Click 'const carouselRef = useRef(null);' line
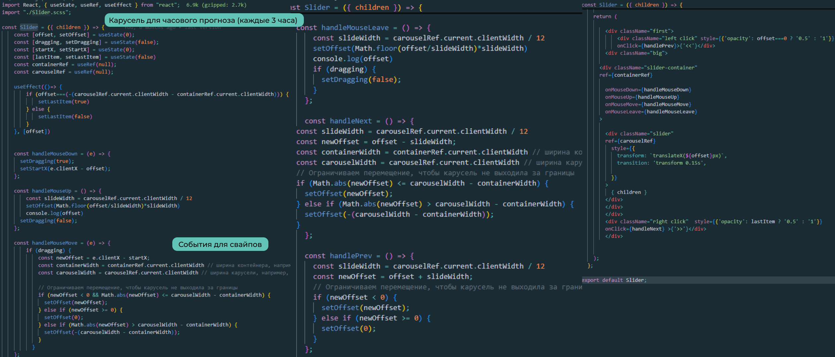 point(64,72)
